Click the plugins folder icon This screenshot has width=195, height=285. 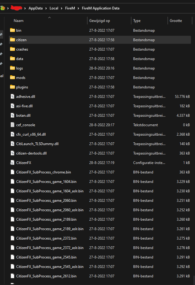[x=12, y=87]
